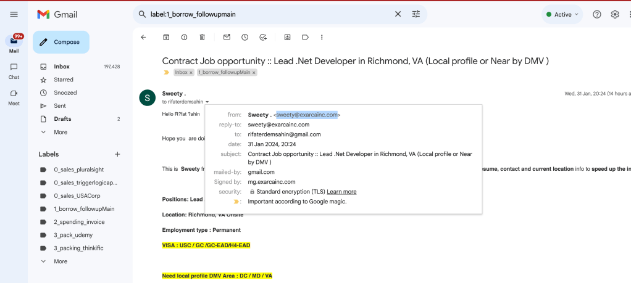Open the 2_spending_invoice label
Screen dimensions: 631x283
pos(80,222)
